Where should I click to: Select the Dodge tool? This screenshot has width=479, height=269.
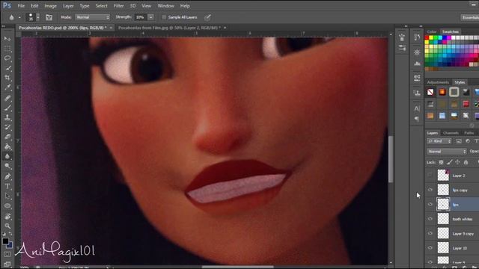(7, 166)
